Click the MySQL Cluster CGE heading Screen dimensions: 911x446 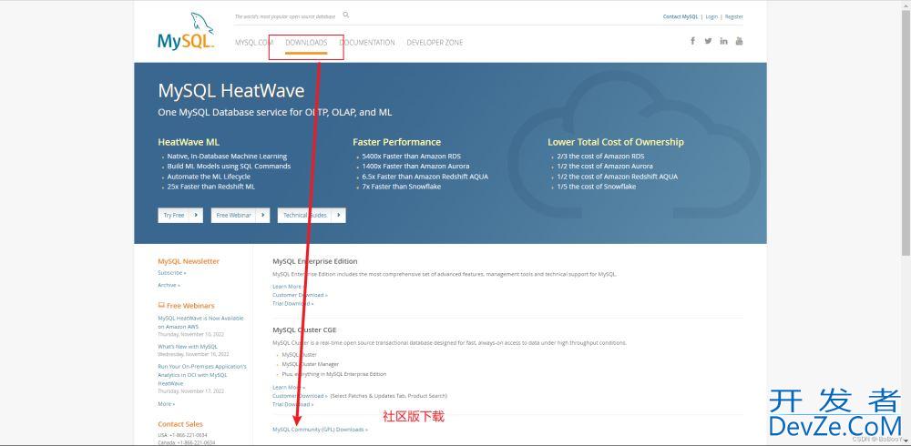click(x=304, y=329)
